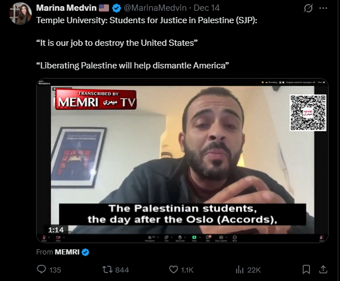Click the green Share icon in Zoom toolbar
340x281 pixels.
pyautogui.click(x=194, y=237)
